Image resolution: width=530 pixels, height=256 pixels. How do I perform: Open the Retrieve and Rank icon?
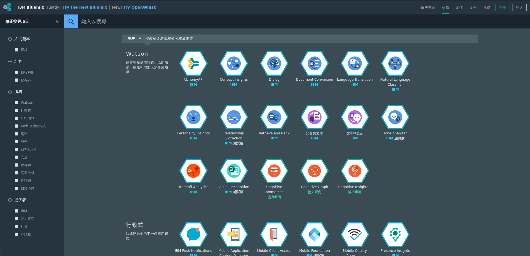click(274, 117)
